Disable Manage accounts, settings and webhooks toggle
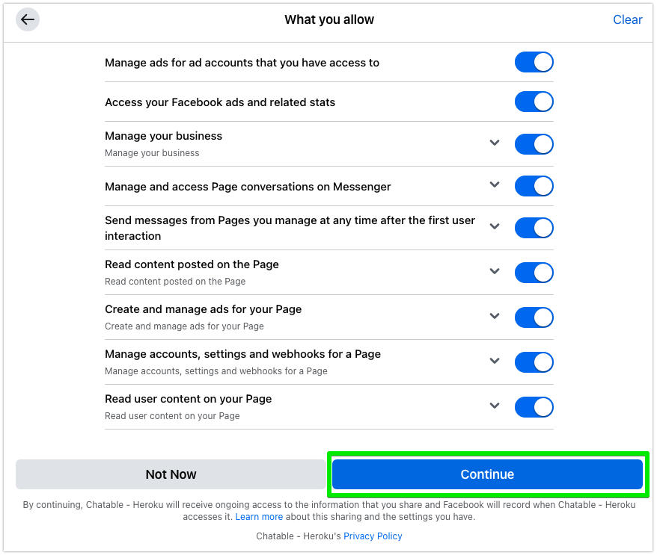 (534, 362)
